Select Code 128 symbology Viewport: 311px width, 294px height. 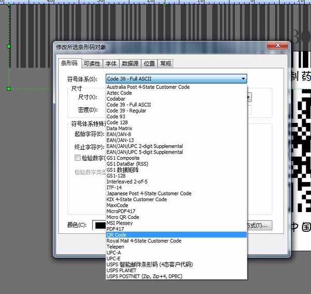tap(176, 122)
